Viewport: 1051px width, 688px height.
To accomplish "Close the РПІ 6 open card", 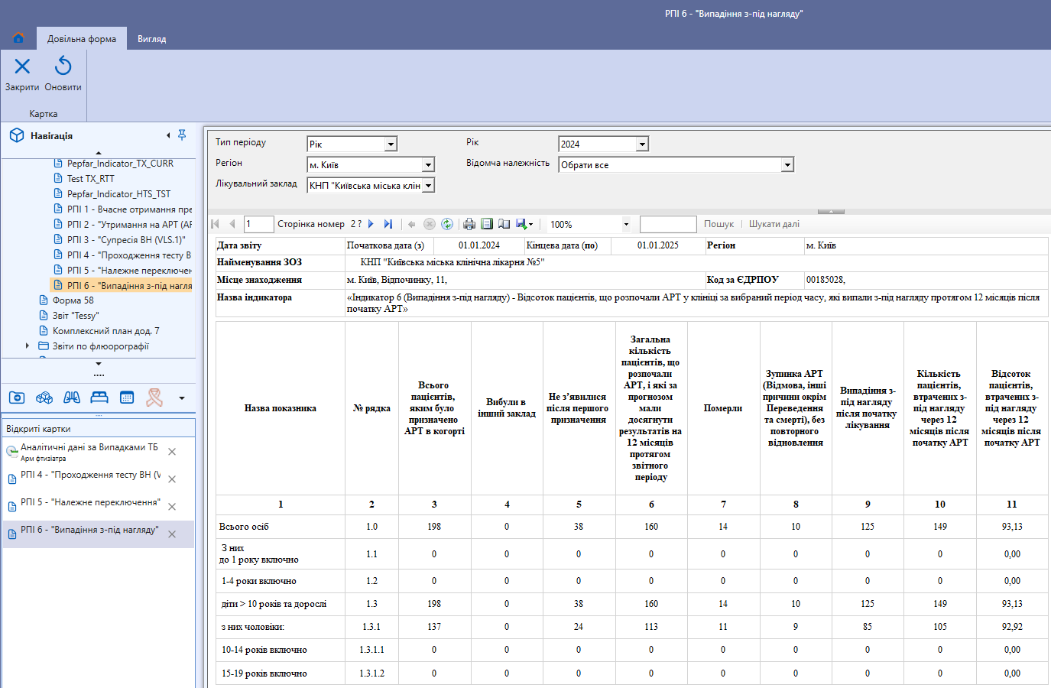I will pyautogui.click(x=172, y=534).
